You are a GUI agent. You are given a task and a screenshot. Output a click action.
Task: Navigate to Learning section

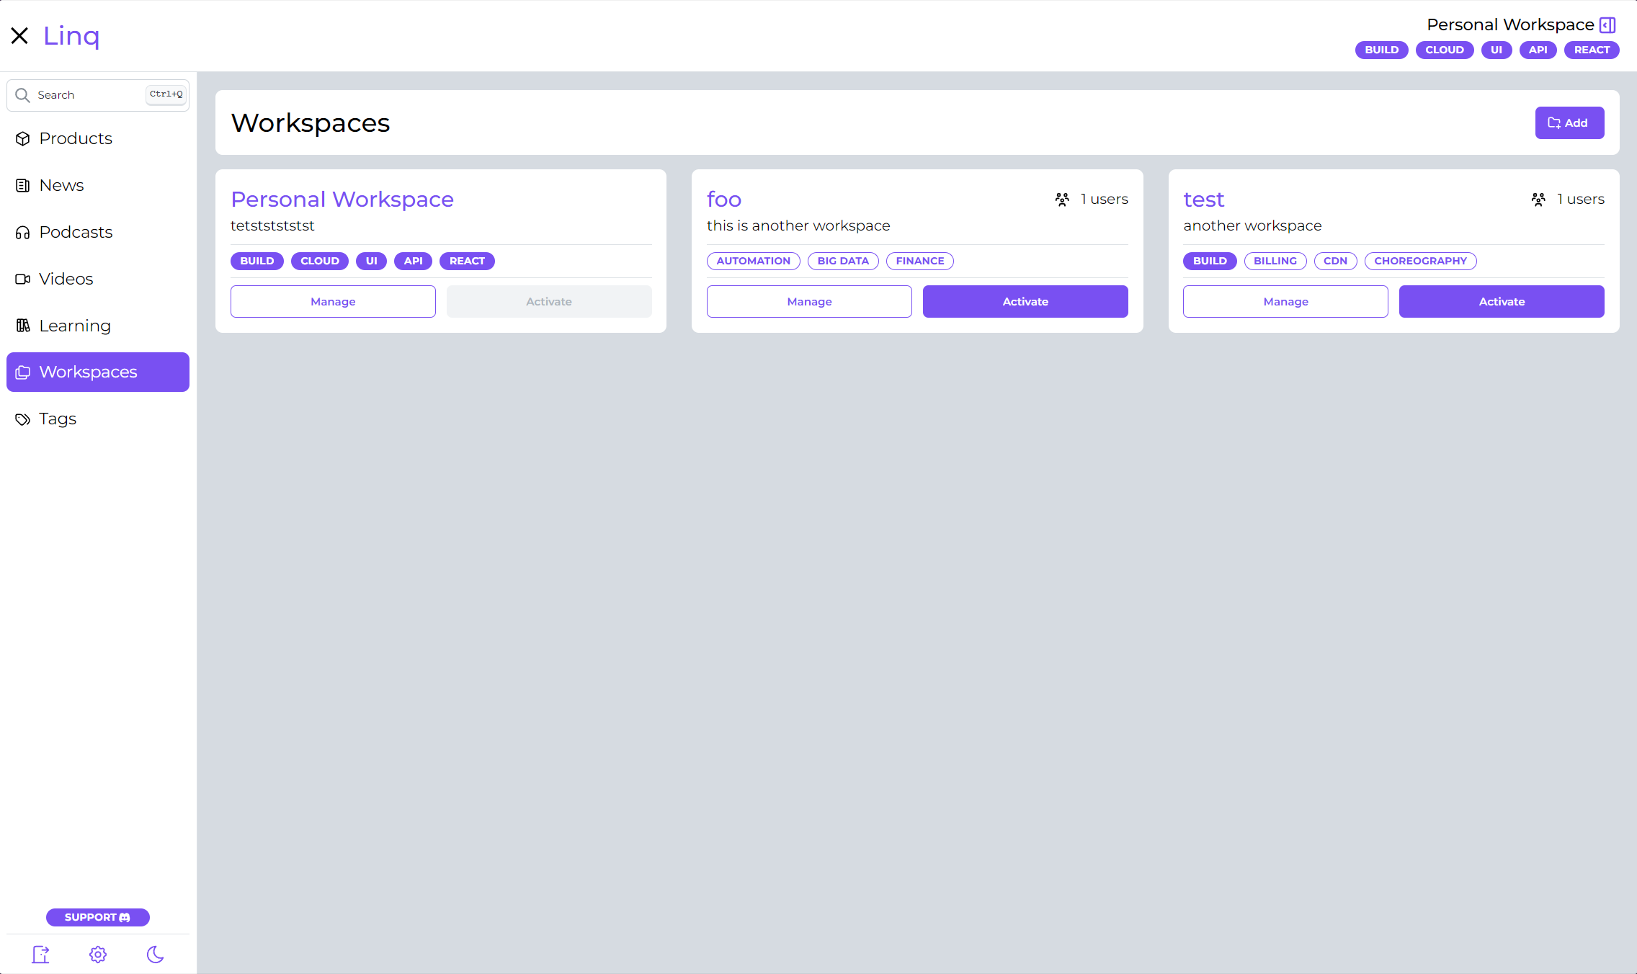point(75,326)
